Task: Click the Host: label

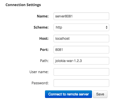Action: 44,38
